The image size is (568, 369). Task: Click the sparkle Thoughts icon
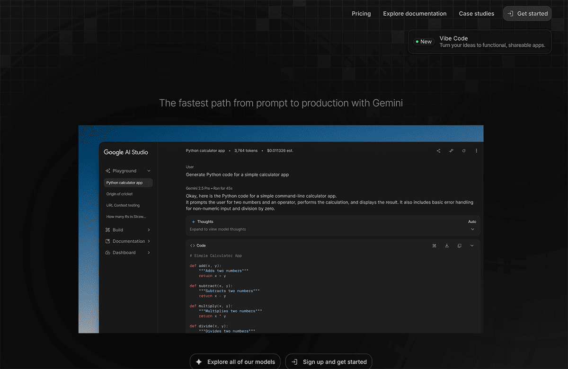pyautogui.click(x=194, y=222)
